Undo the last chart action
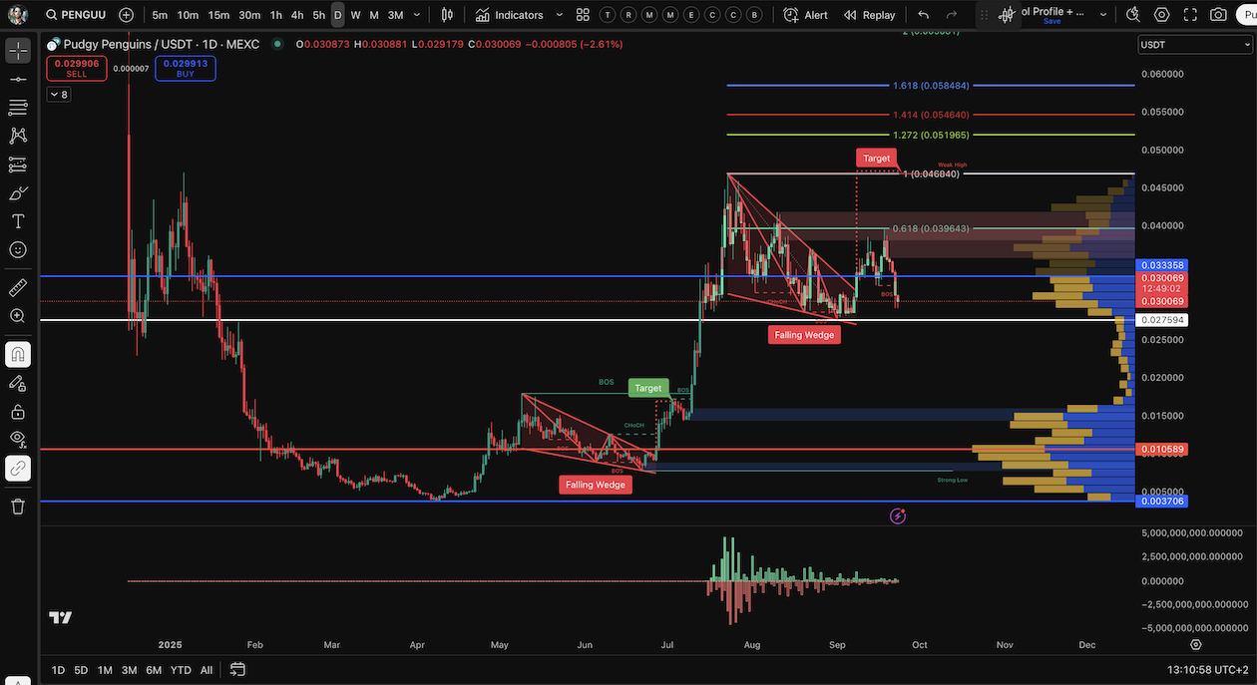Screen dimensions: 1257x685 (x=924, y=15)
